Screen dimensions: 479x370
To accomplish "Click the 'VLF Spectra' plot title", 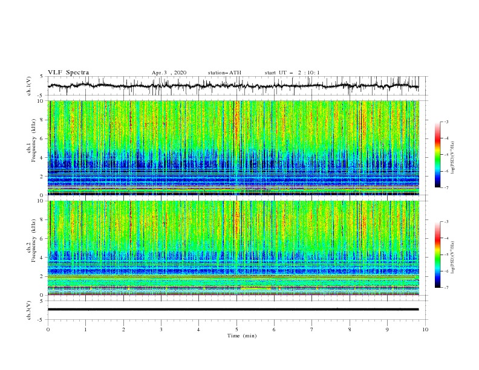I will (x=68, y=73).
